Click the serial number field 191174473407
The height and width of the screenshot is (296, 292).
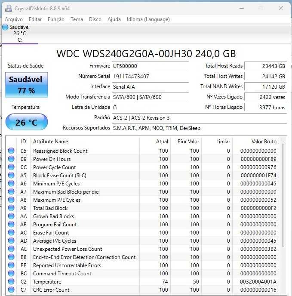click(150, 77)
